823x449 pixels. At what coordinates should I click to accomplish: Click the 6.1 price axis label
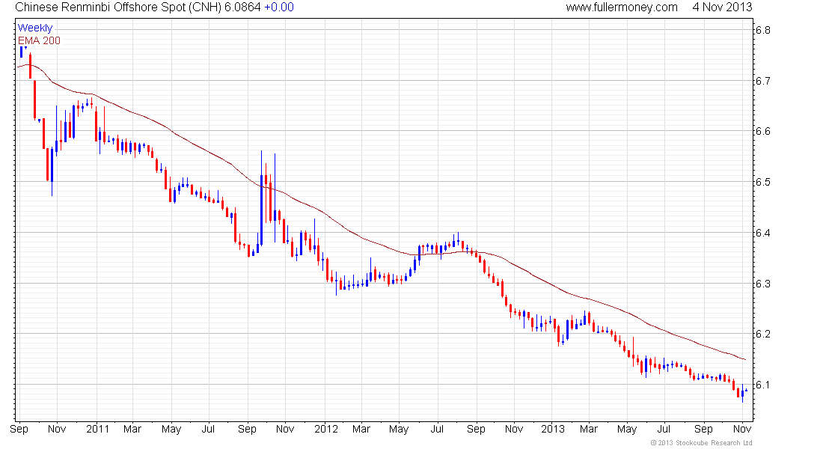click(x=762, y=385)
